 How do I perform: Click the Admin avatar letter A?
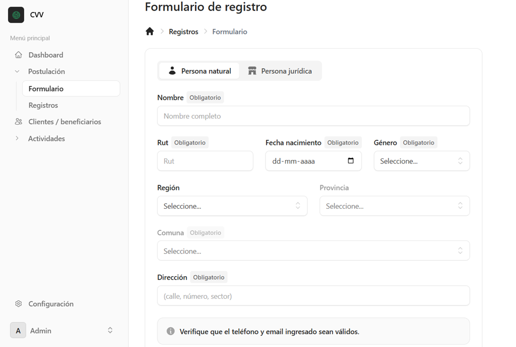[18, 330]
